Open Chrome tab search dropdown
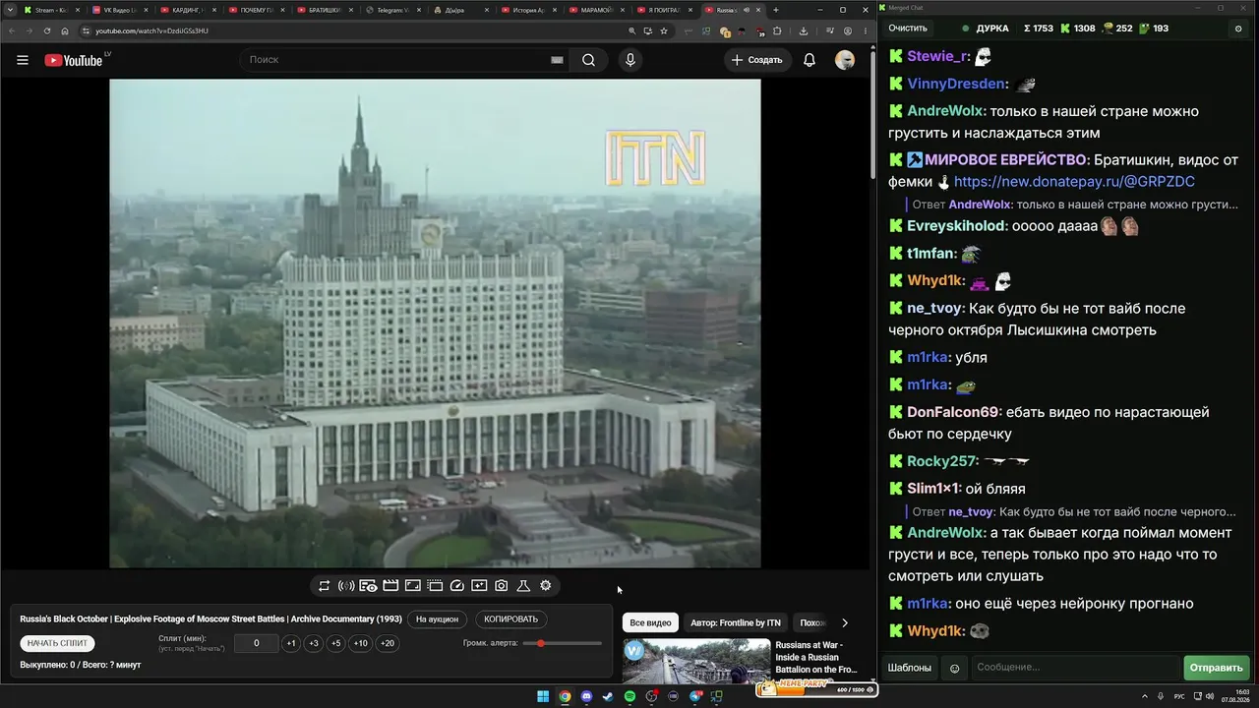1259x708 pixels. [9, 10]
